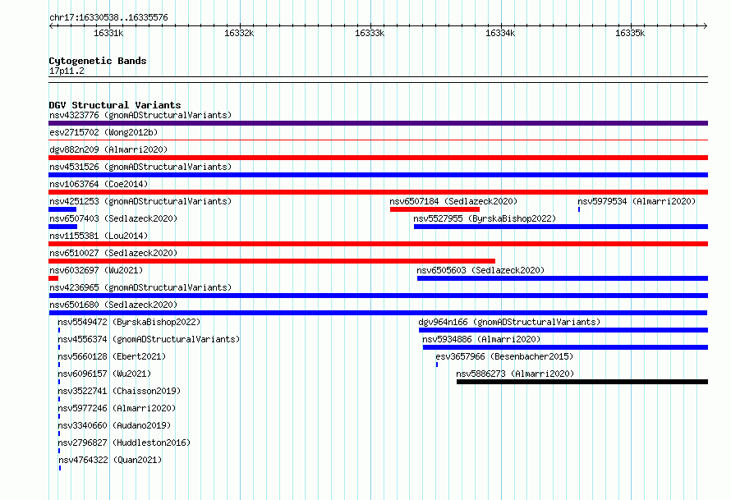The height and width of the screenshot is (500, 731).
Task: Select the red dgv882n209 variant bar
Action: click(x=378, y=158)
